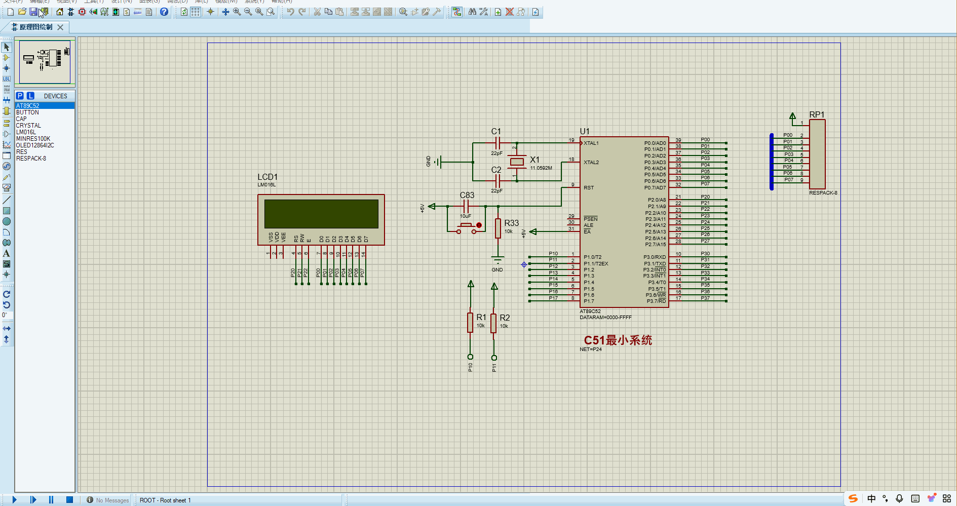Start the simulation with the play button

(x=15, y=499)
